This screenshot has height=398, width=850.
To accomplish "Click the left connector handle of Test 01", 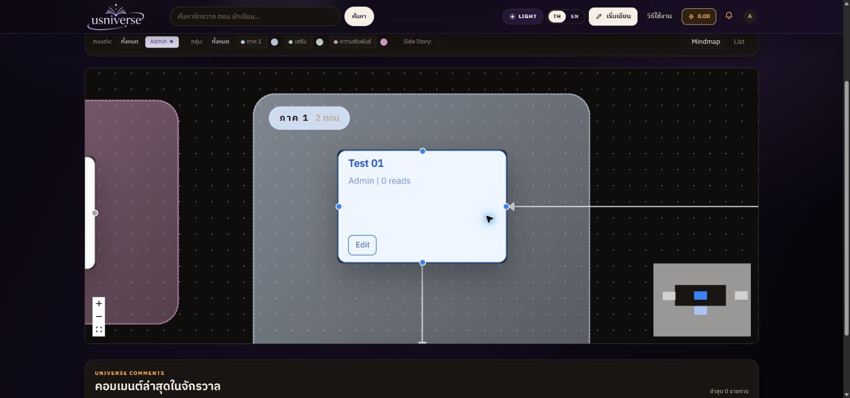I will pyautogui.click(x=339, y=207).
